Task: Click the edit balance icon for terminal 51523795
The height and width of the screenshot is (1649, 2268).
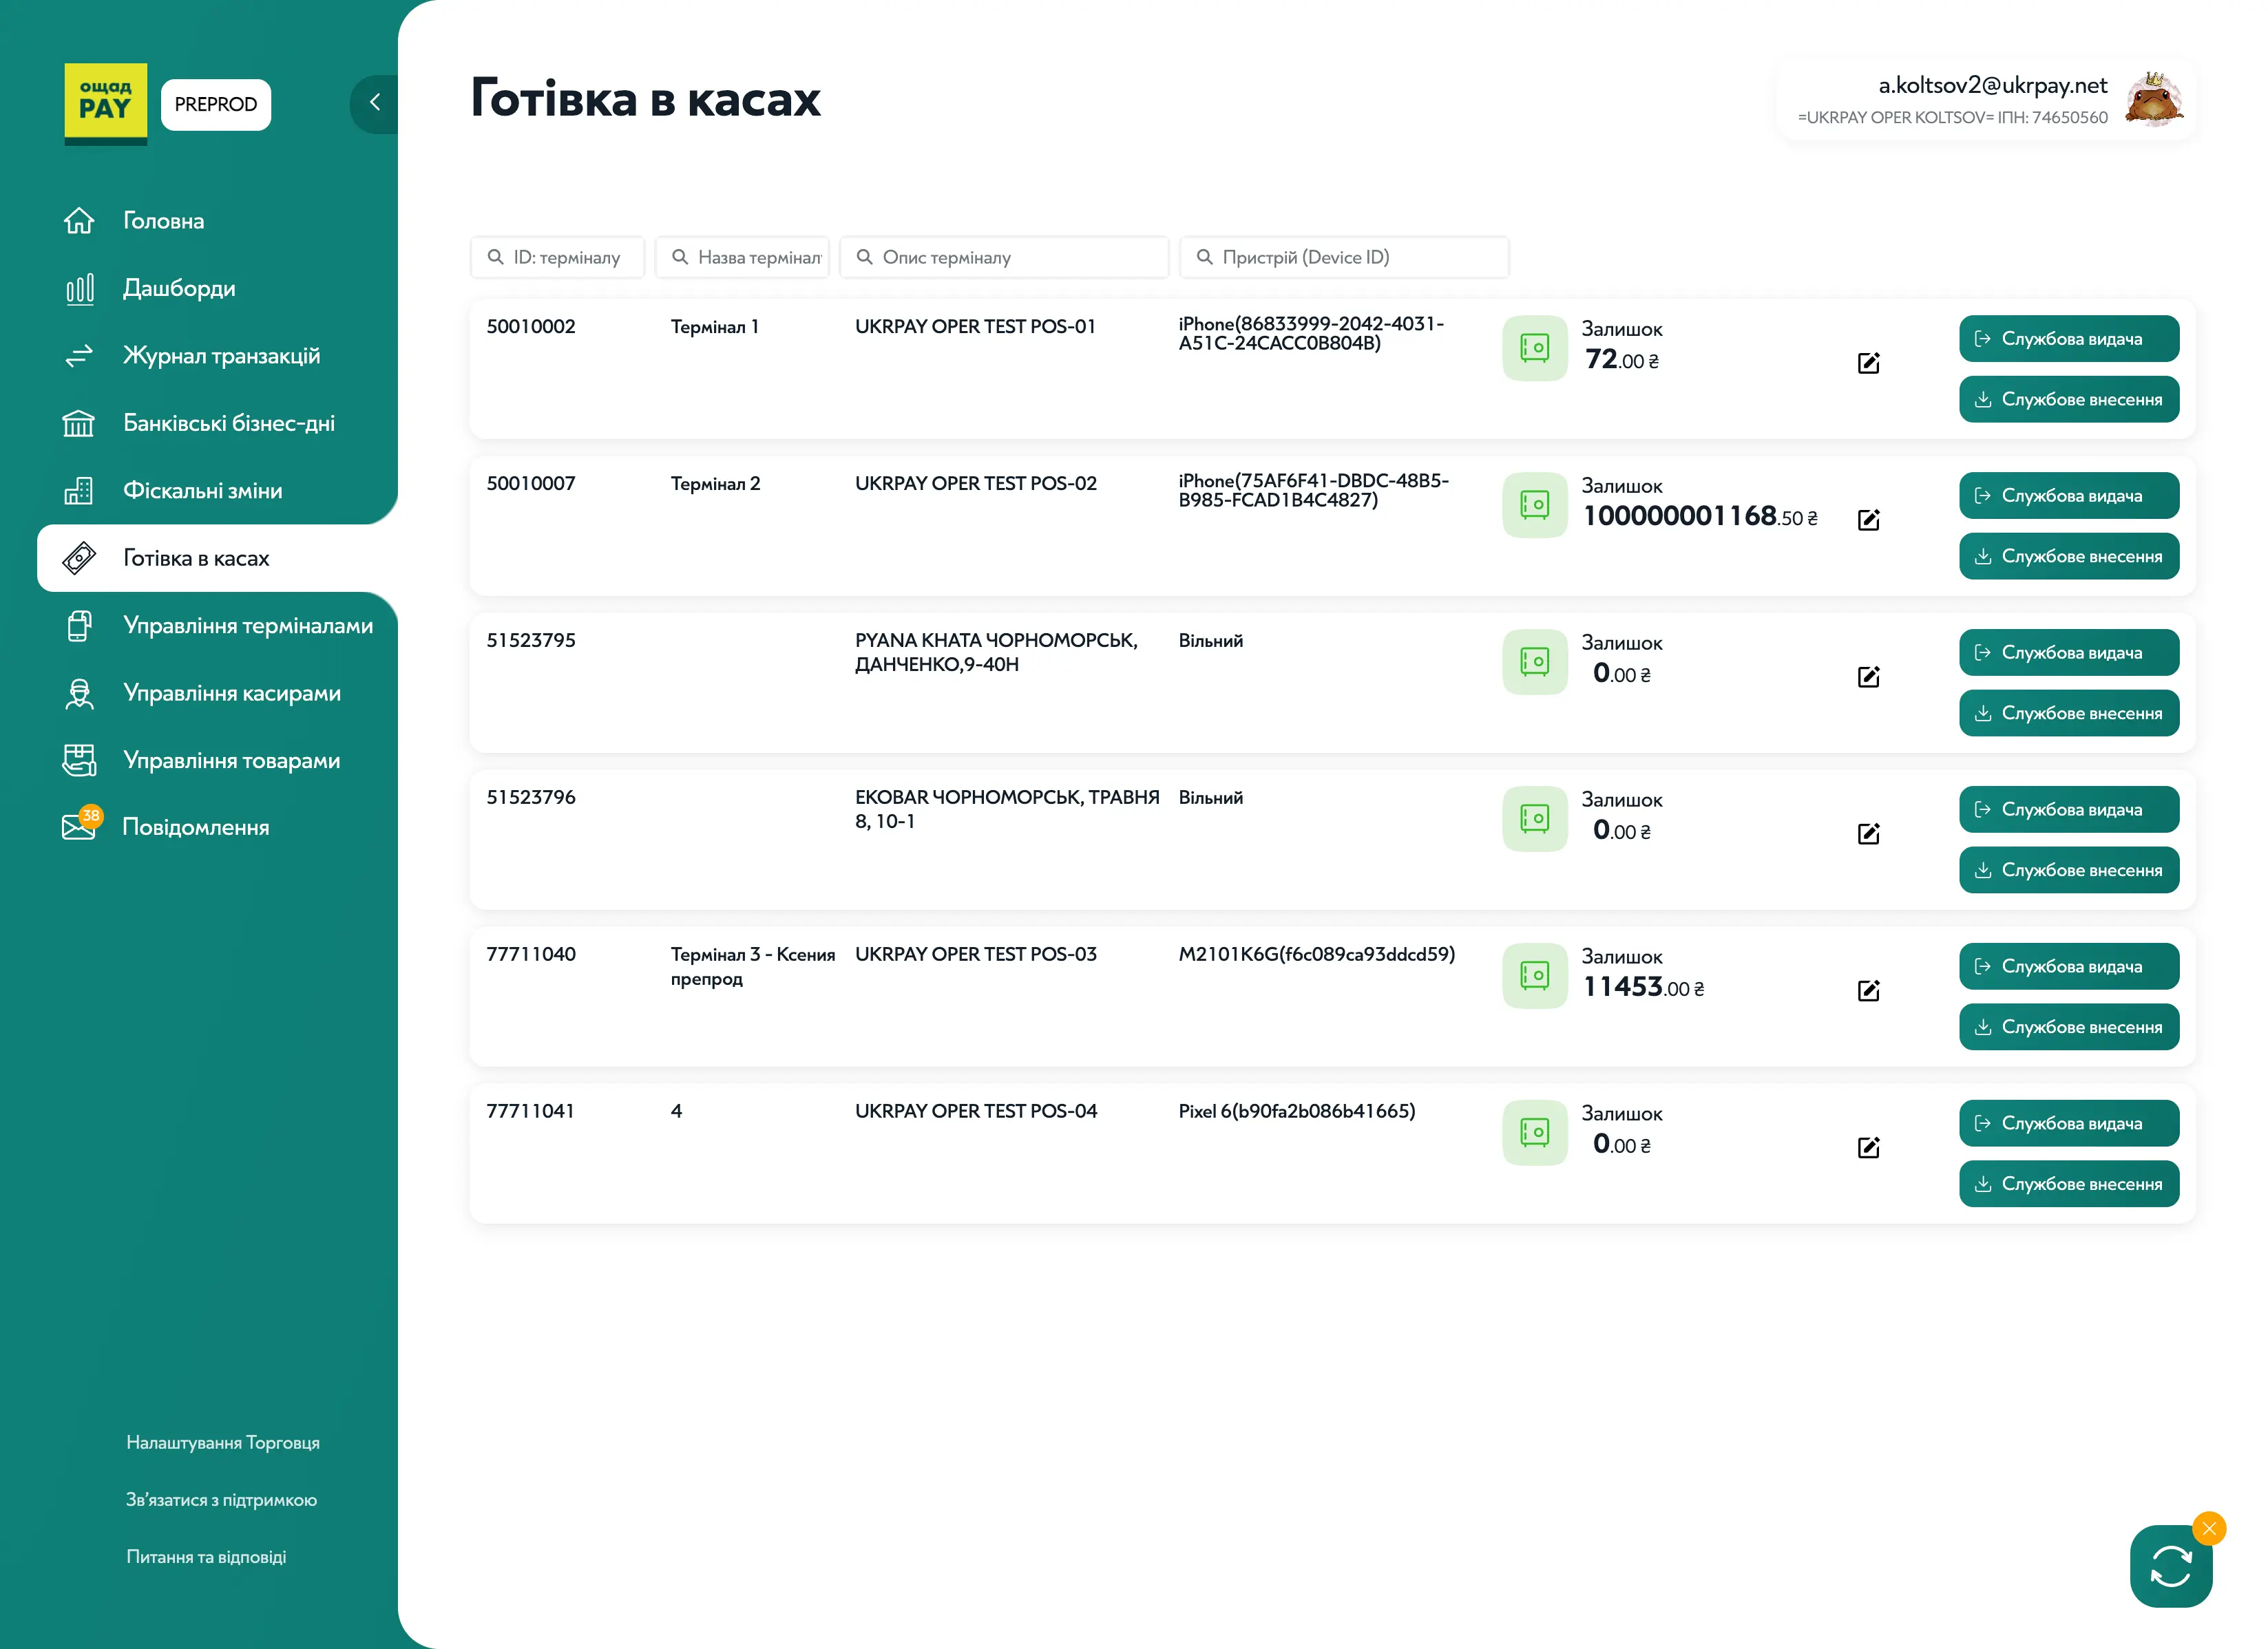Action: [x=1868, y=677]
